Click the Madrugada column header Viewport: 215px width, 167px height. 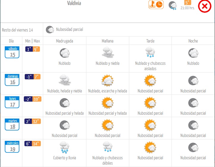tap(65, 41)
